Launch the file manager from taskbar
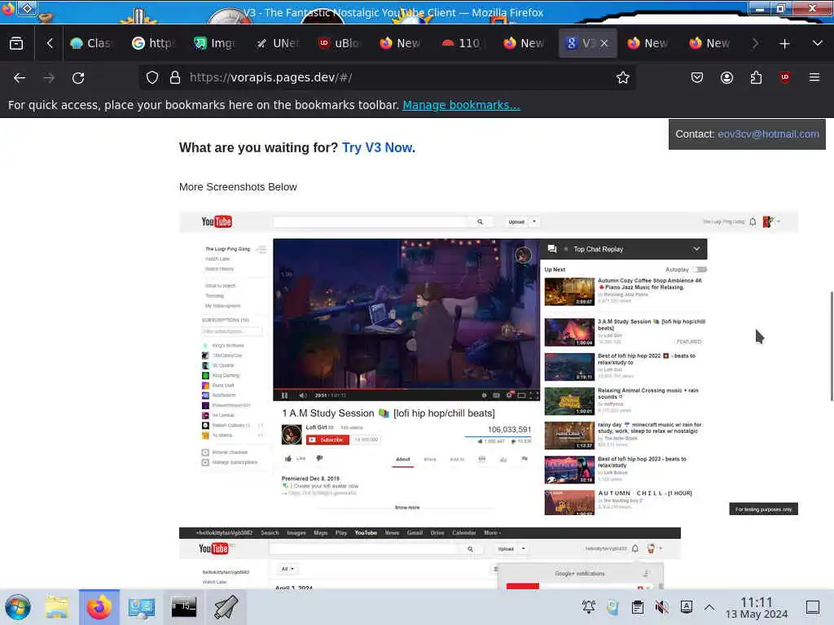The width and height of the screenshot is (834, 625). (x=57, y=607)
